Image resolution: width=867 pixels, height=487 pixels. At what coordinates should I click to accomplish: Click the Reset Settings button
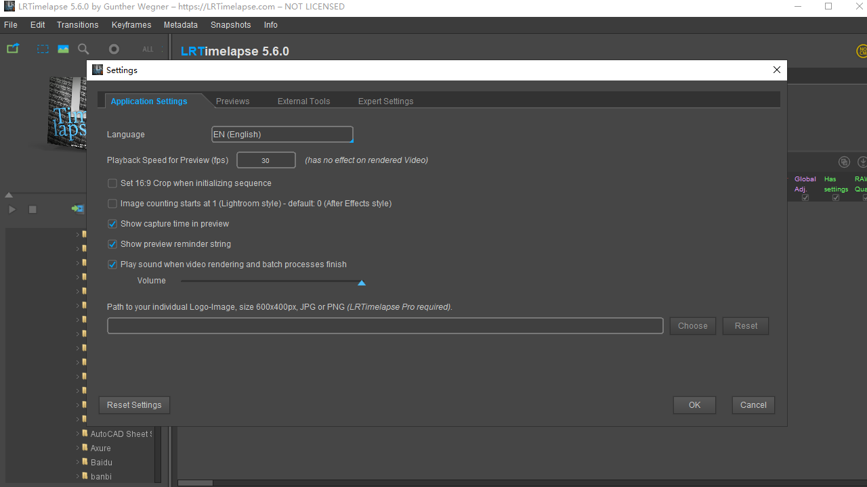134,405
